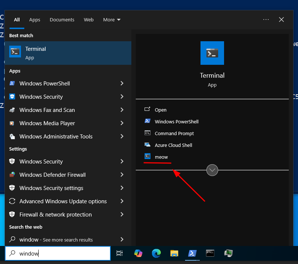298x264 pixels.
Task: Click the Advanced Windows Update options refresh icon
Action: [x=12, y=201]
